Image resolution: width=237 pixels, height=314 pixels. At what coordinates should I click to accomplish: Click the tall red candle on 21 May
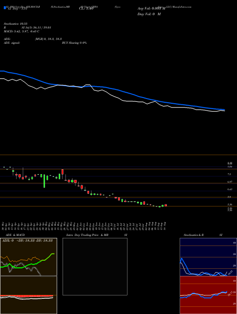[63, 172]
